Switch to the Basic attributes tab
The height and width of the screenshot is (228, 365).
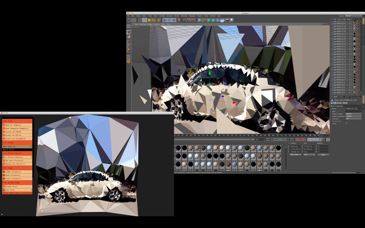click(334, 103)
